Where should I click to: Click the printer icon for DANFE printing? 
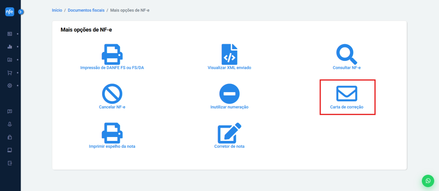(x=112, y=54)
